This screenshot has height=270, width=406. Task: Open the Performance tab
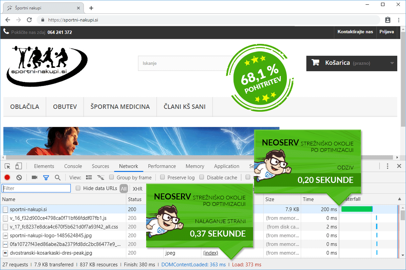coord(162,166)
